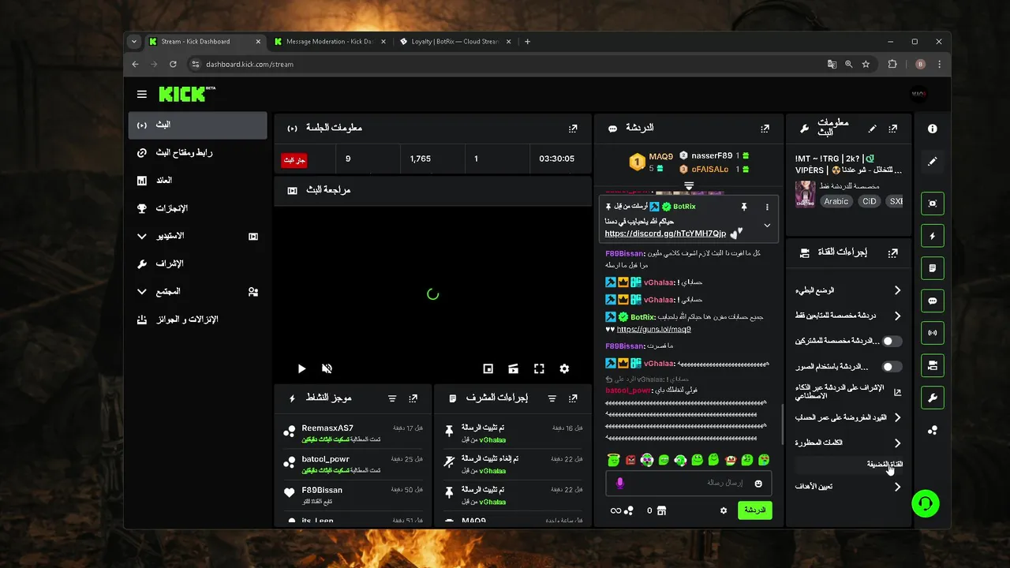This screenshot has height=568, width=1010.
Task: Open the shop icon beside the 0 count in chat
Action: point(661,510)
